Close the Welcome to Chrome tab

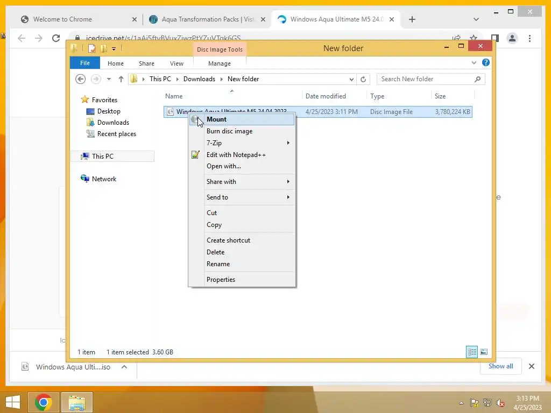(x=134, y=20)
